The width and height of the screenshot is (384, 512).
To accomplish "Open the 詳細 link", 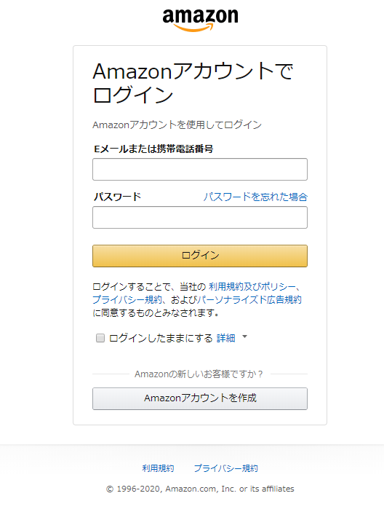I will tap(226, 338).
